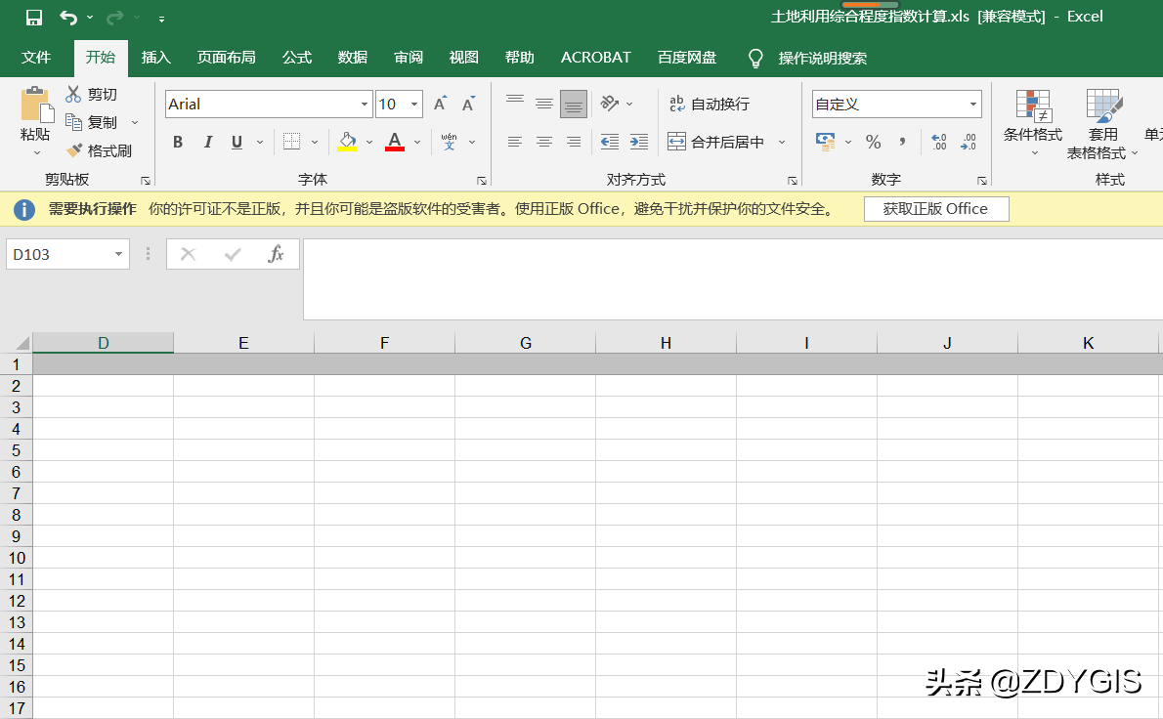1163x719 pixels.
Task: Toggle center horizontal alignment
Action: click(544, 142)
